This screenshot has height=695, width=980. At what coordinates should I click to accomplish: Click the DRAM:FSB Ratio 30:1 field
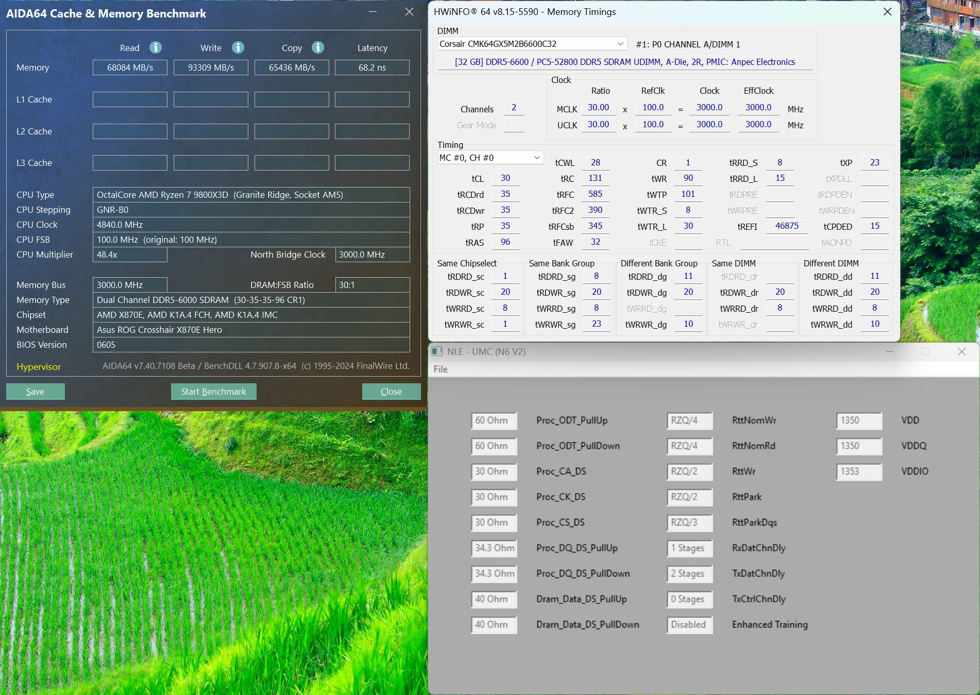(373, 285)
